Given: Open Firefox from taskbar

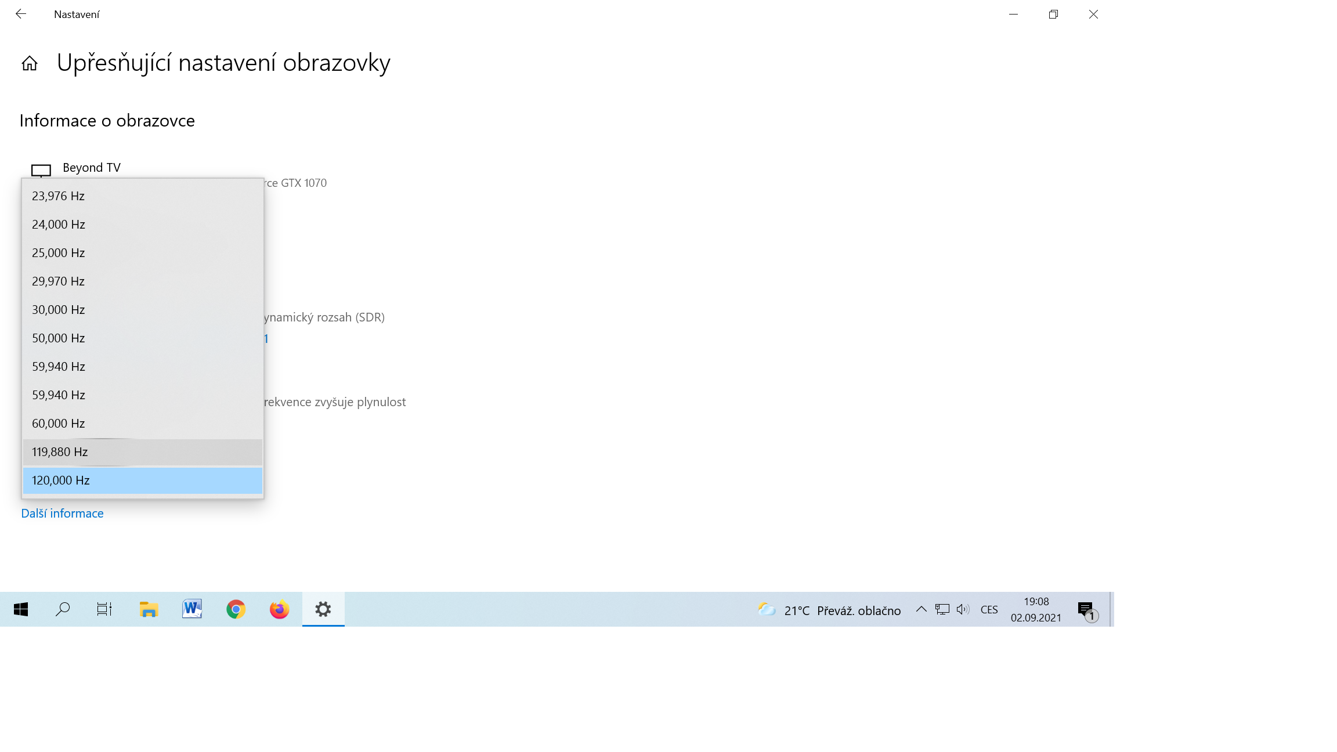Looking at the screenshot, I should coord(279,609).
